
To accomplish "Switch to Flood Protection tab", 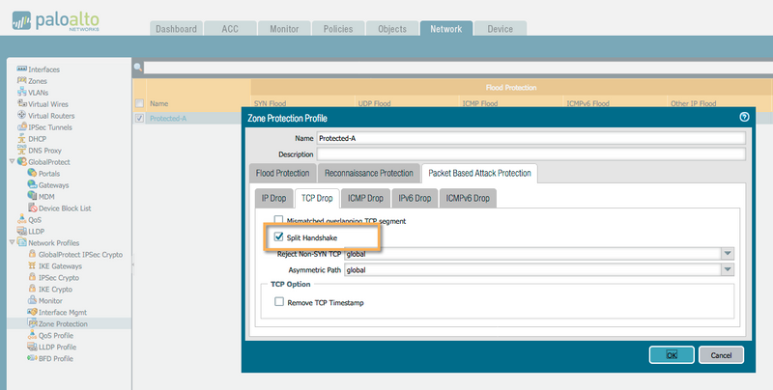I will pyautogui.click(x=282, y=173).
